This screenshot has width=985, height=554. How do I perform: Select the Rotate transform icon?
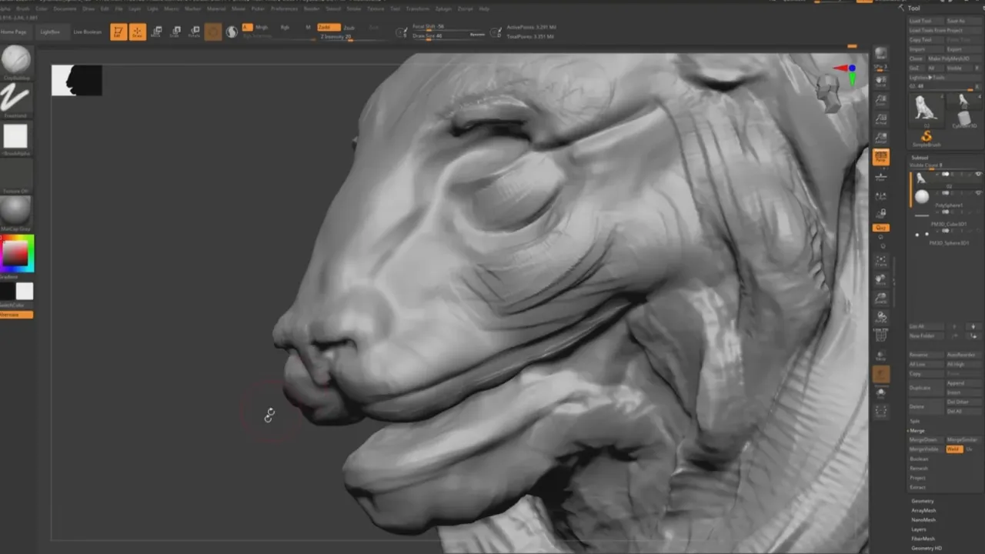tap(194, 32)
